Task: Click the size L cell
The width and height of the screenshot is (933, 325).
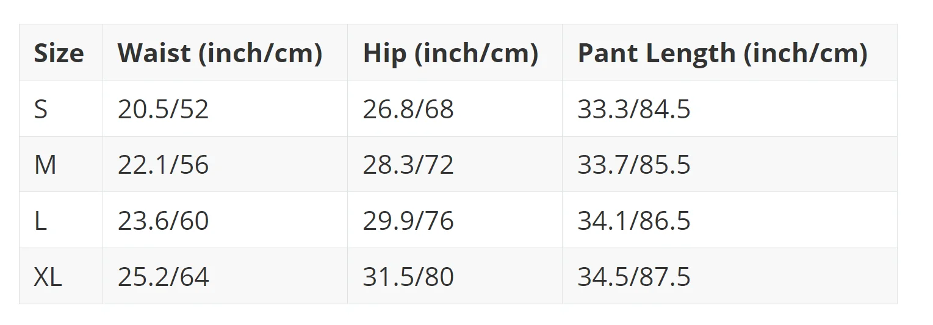Action: [x=40, y=221]
